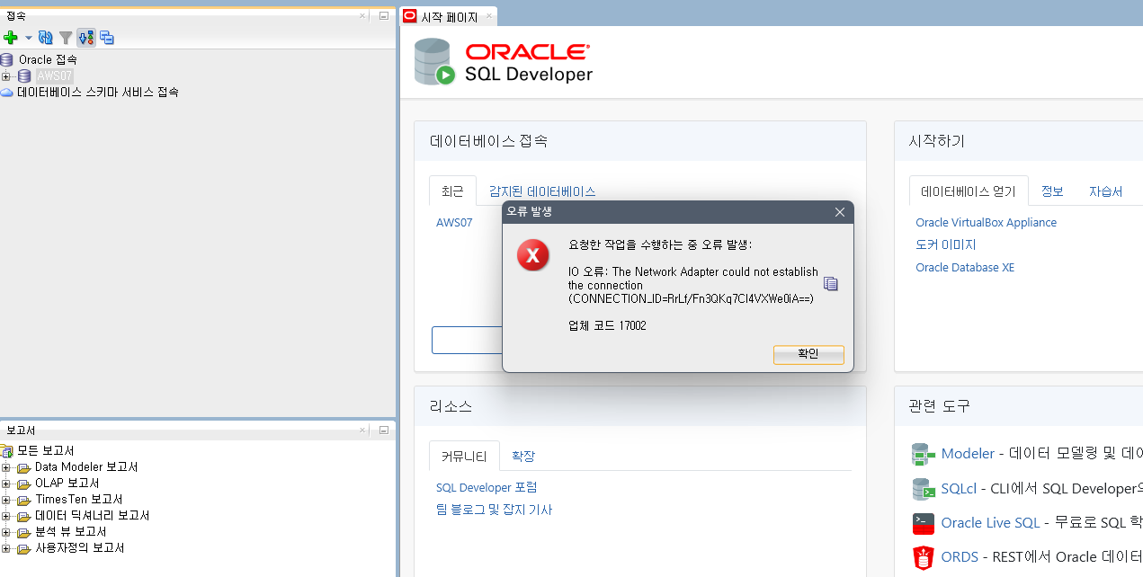The image size is (1143, 577).
Task: Open the recent AWS07 connection link
Action: coord(454,223)
